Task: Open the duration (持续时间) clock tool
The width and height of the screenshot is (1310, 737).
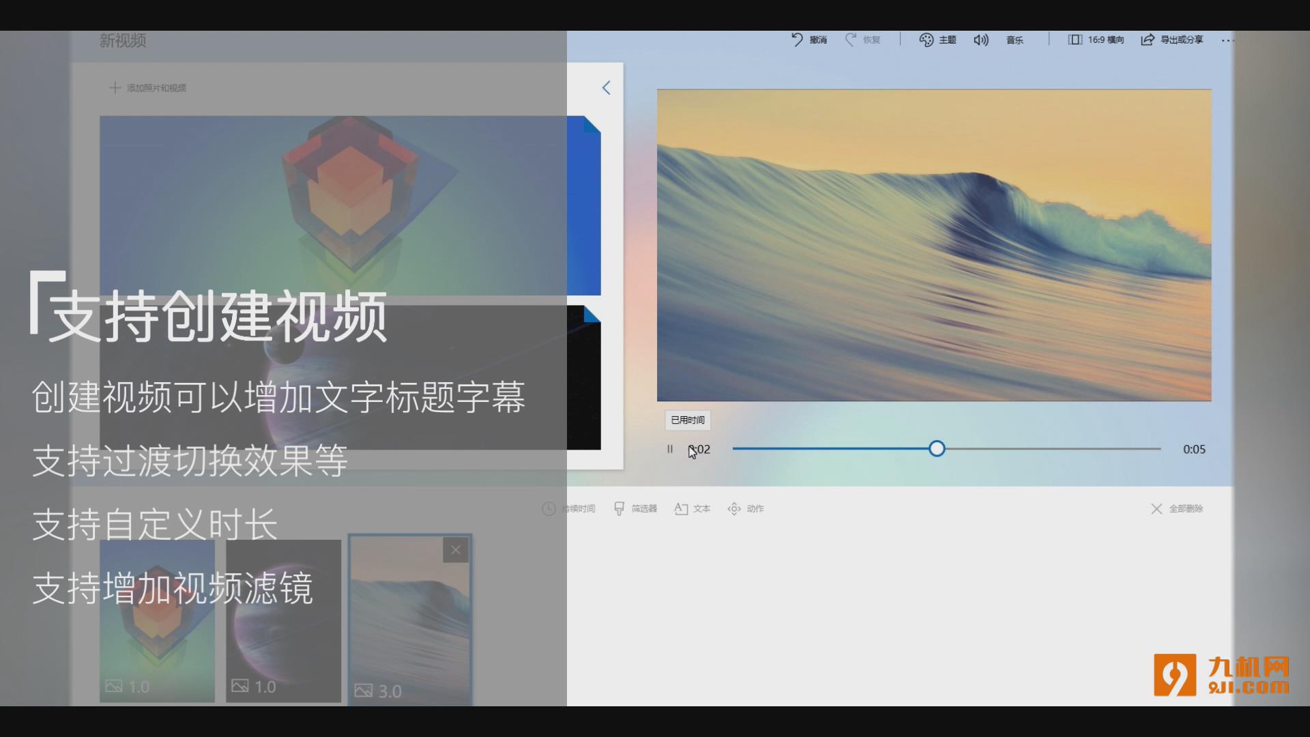Action: point(549,508)
